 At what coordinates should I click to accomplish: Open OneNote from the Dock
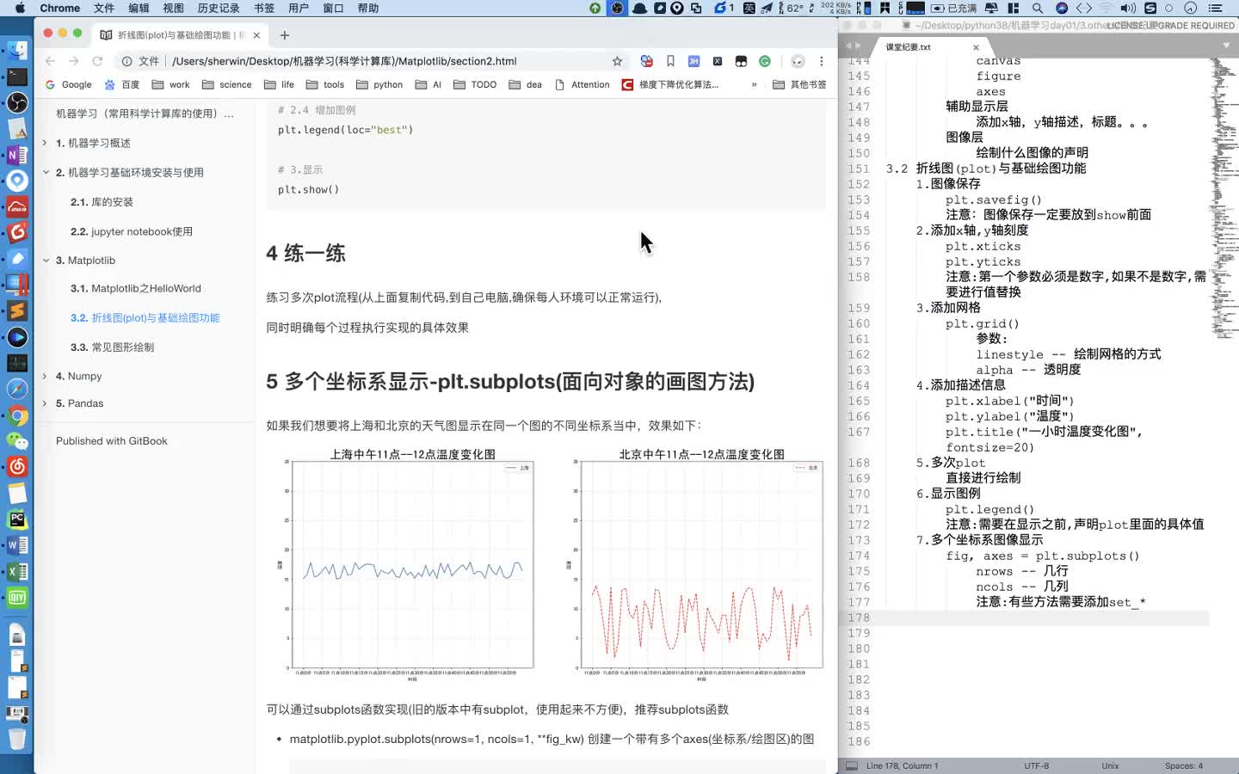pos(17,155)
